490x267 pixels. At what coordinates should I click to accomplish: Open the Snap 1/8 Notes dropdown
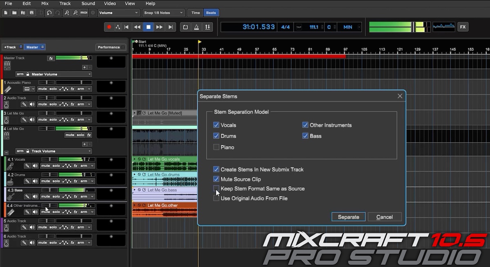pos(163,13)
